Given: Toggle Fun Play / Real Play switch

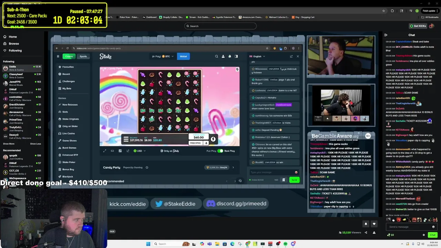Looking at the screenshot, I should (x=220, y=151).
